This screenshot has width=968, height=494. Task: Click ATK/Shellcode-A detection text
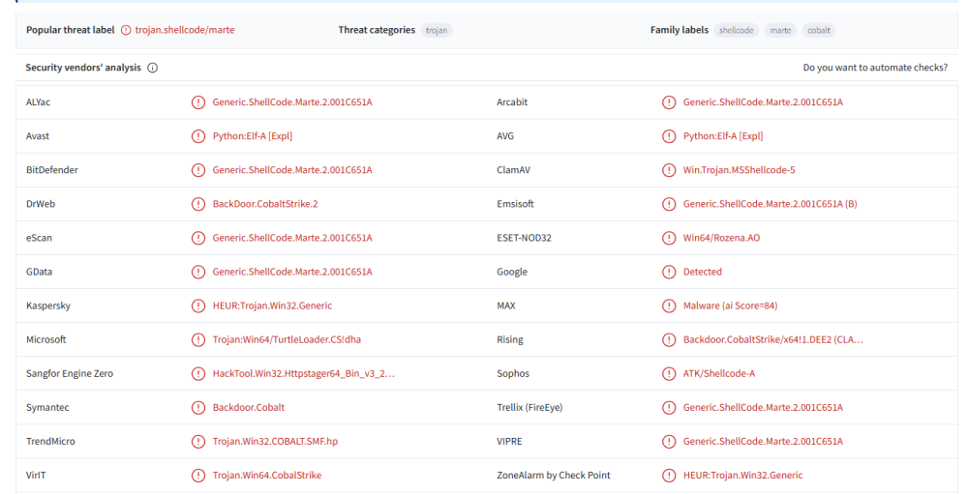click(719, 374)
